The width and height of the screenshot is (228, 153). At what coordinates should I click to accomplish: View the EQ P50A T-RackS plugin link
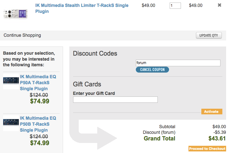[38, 83]
